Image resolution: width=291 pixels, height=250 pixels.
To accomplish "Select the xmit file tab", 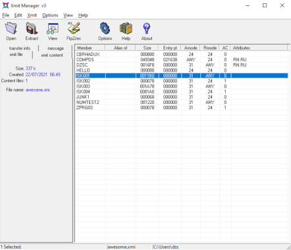I will point(16,55).
